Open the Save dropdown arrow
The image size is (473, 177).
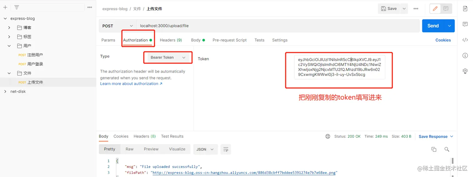[404, 9]
